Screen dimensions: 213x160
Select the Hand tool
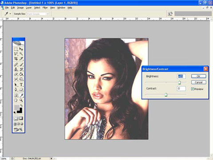pos(16,100)
